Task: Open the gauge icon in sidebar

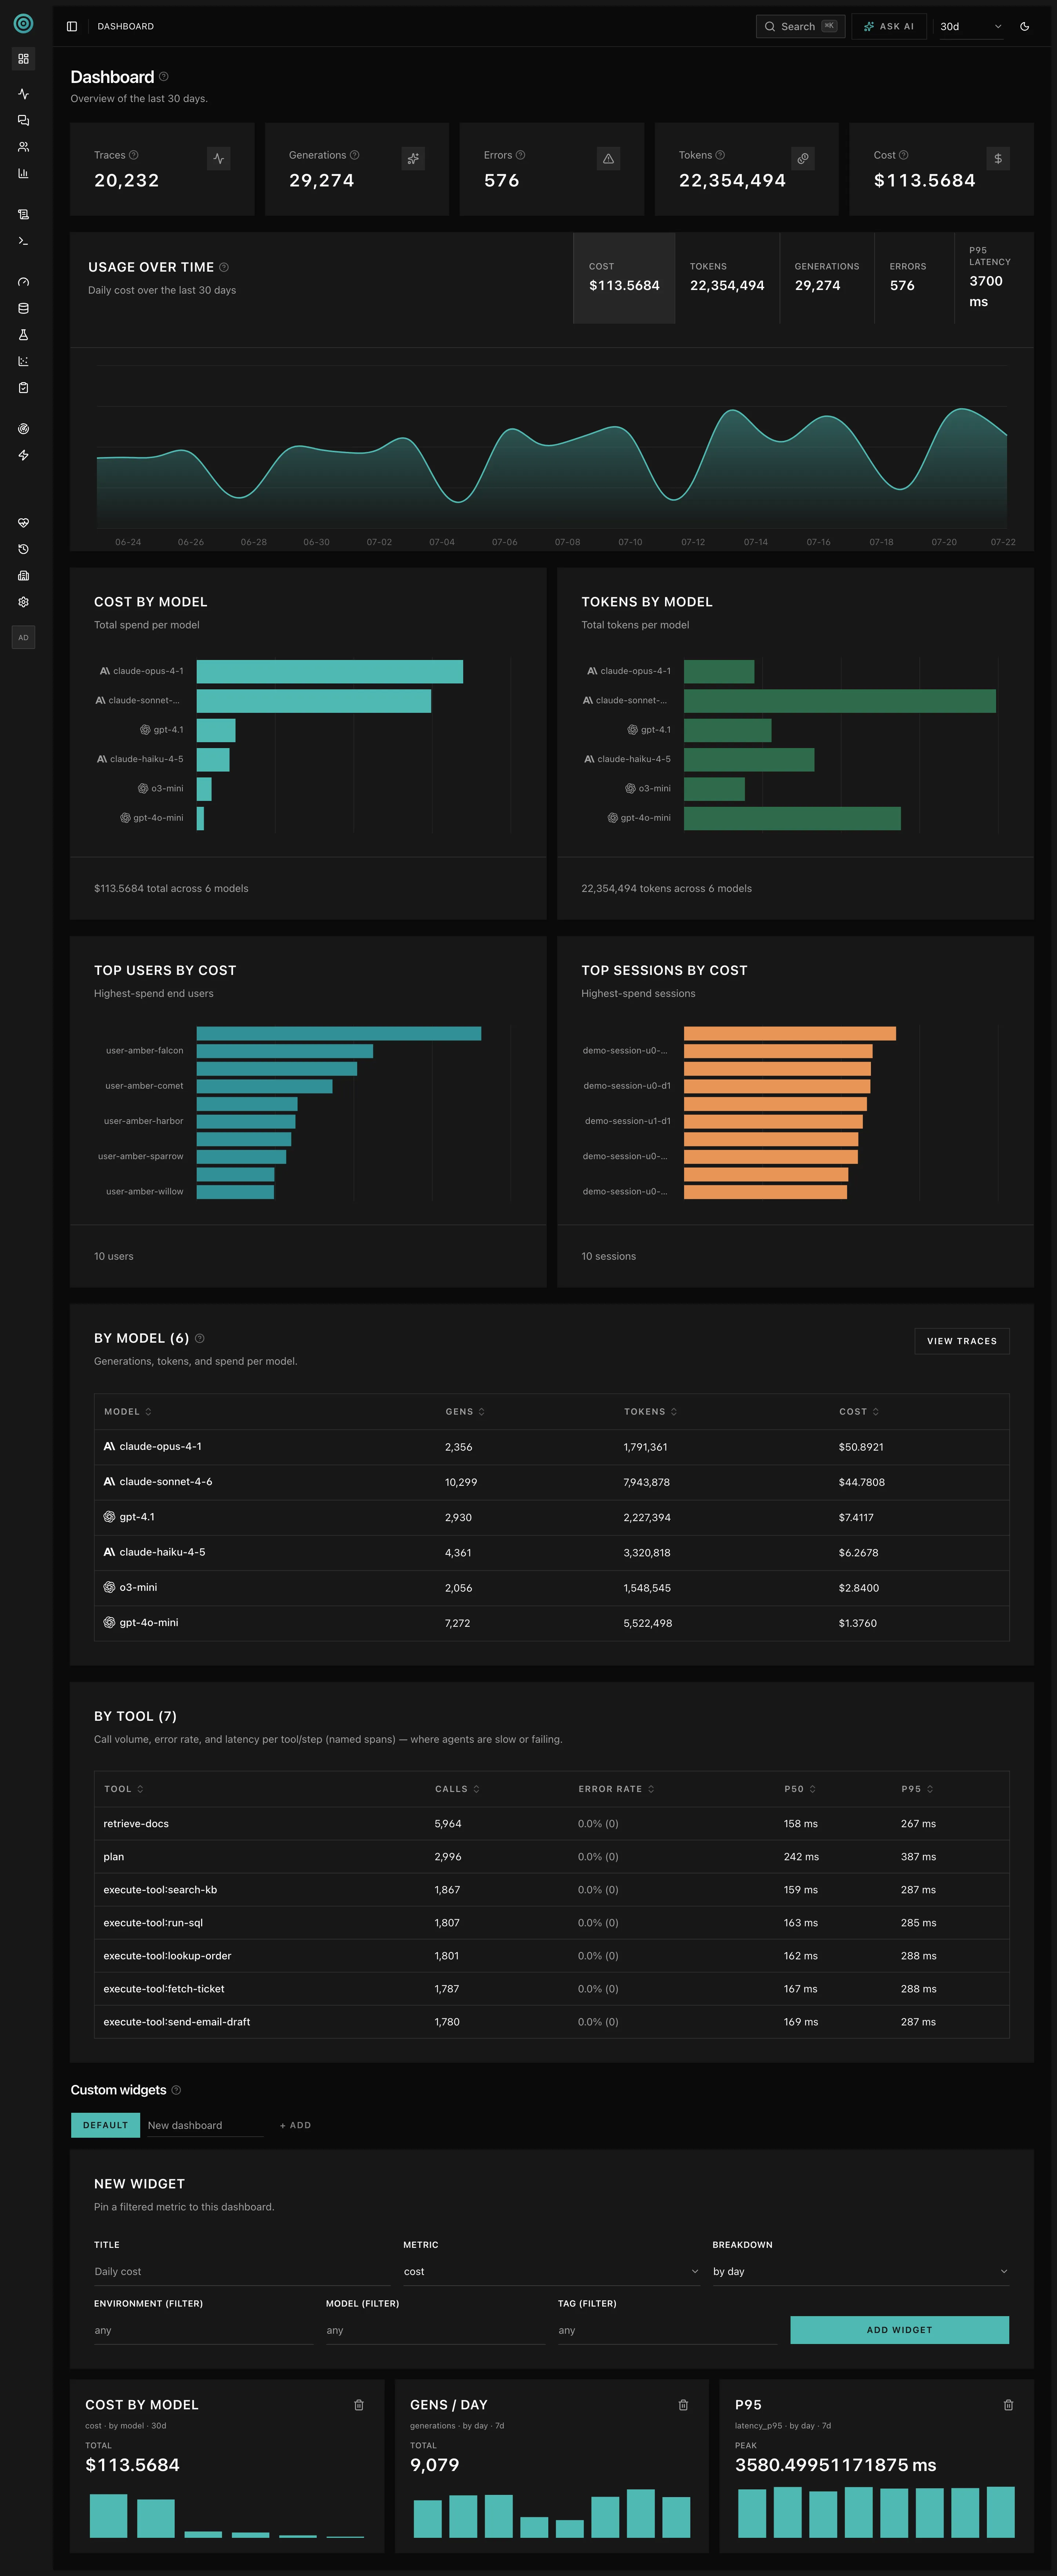Action: tap(23, 282)
